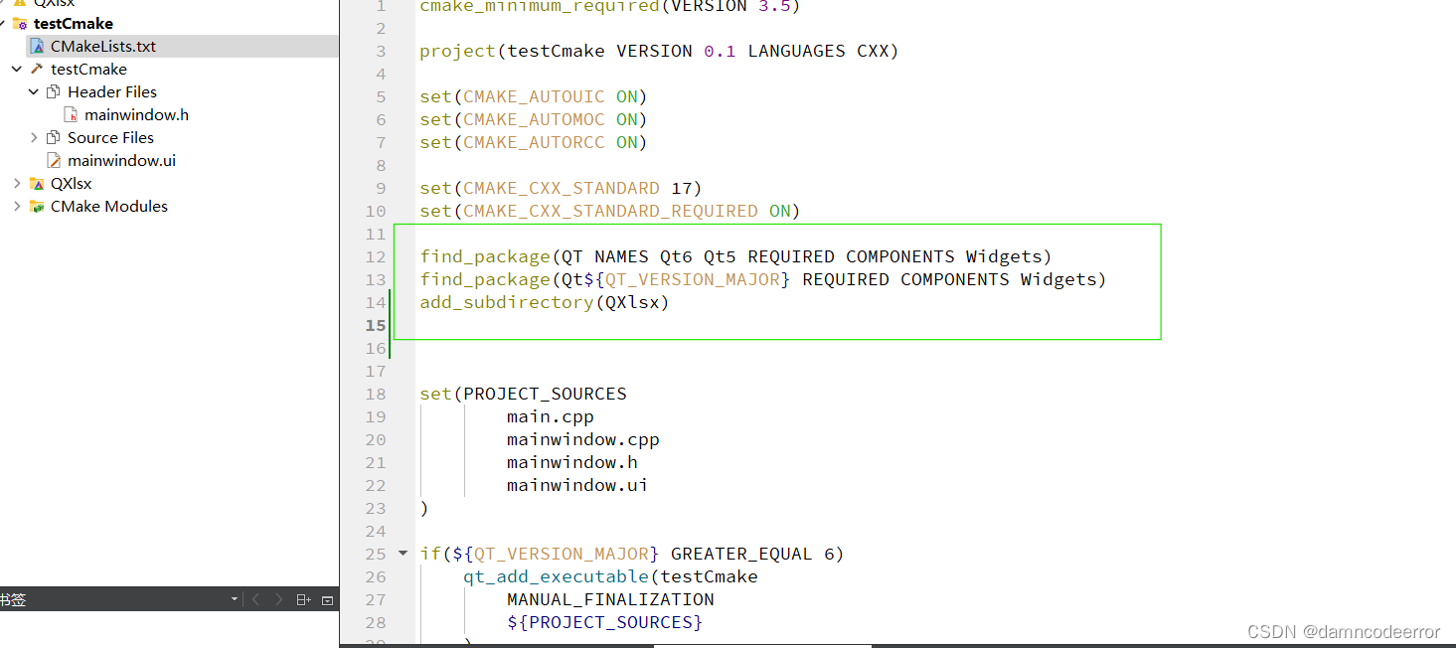Click the mainwindow.h header file icon
Viewport: 1456px width, 648px height.
(72, 114)
